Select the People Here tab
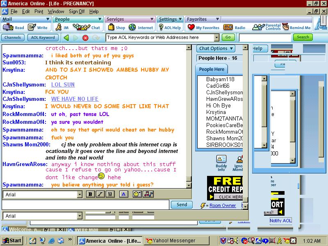This screenshot has width=328, height=246. click(212, 69)
